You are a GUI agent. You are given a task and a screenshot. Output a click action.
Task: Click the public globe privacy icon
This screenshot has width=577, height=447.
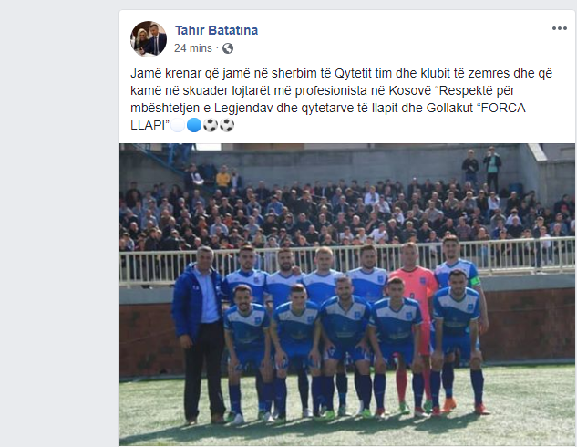(x=228, y=48)
